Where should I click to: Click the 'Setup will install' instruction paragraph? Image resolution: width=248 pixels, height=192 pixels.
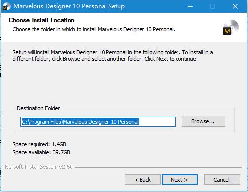coord(112,56)
